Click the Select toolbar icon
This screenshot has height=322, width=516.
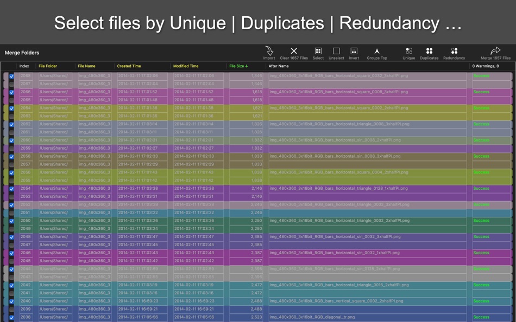click(318, 53)
